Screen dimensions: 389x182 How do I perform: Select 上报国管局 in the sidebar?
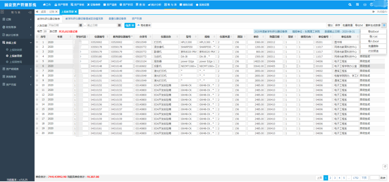16,62
